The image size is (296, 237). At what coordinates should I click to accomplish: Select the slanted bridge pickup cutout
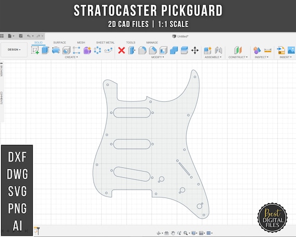click(x=132, y=174)
